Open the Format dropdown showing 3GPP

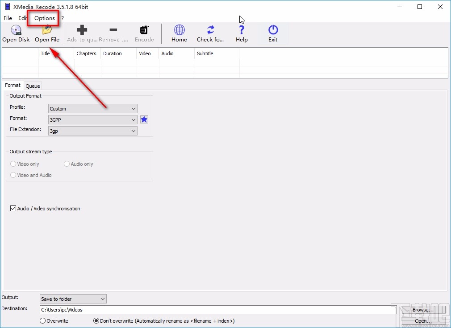[92, 120]
